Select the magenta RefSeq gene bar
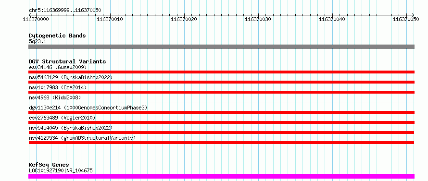Image resolution: width=428 pixels, height=181 pixels. (x=221, y=176)
